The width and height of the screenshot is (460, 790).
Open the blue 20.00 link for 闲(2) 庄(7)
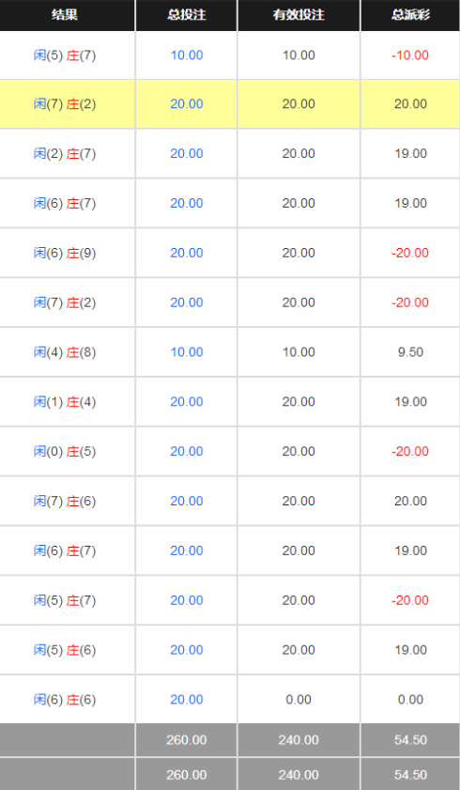pos(187,153)
